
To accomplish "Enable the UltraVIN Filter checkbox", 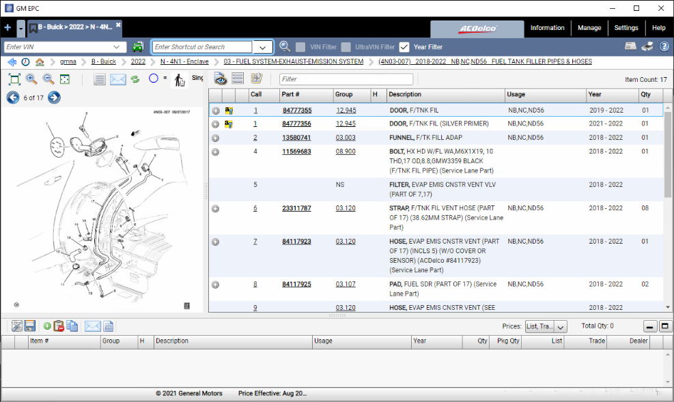I will point(346,47).
